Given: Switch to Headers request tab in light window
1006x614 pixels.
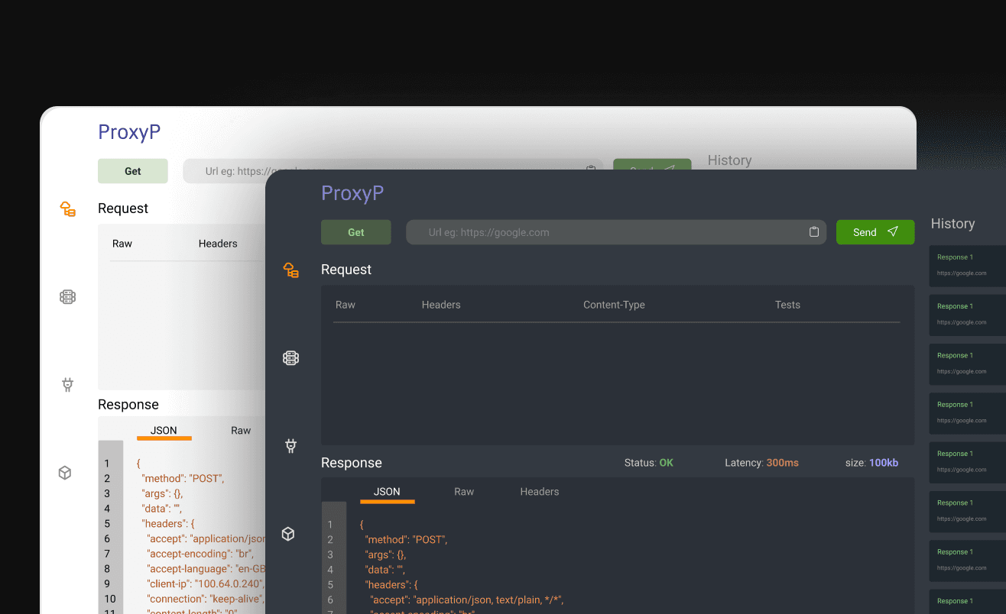Looking at the screenshot, I should 218,244.
